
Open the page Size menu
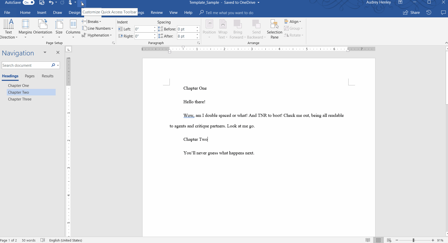(59, 29)
